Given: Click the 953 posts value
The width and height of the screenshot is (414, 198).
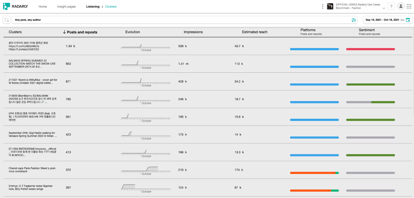Looking at the screenshot, I should coord(68,64).
